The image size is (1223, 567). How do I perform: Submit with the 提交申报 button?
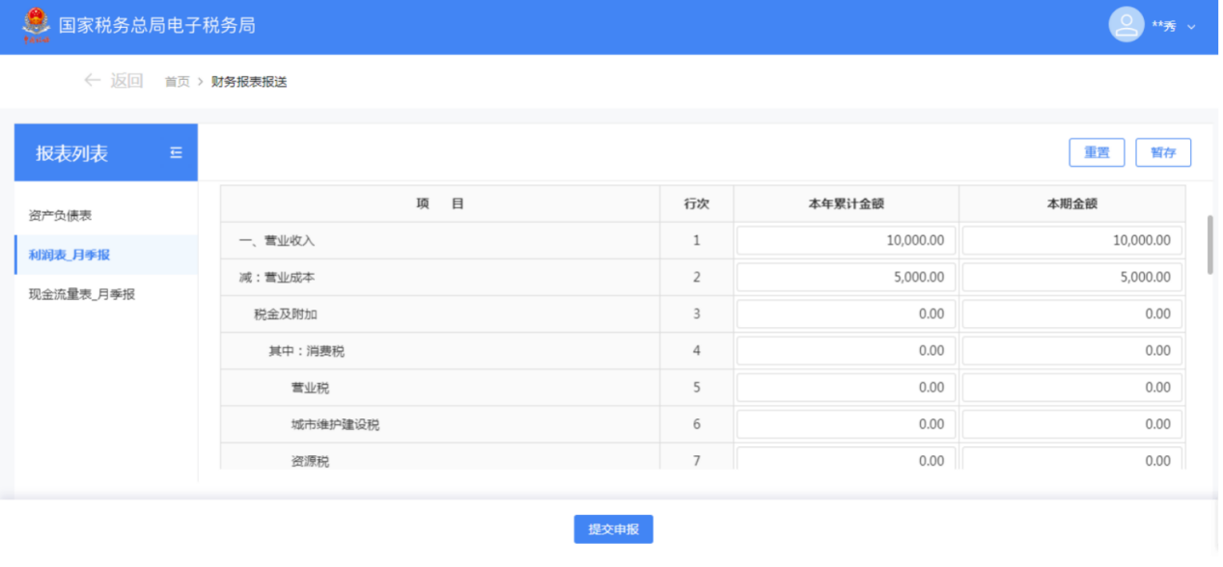click(x=613, y=529)
